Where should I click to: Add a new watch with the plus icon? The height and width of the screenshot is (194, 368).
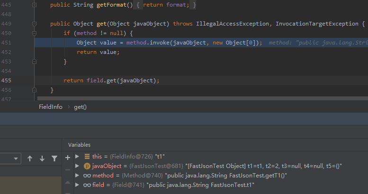68,158
